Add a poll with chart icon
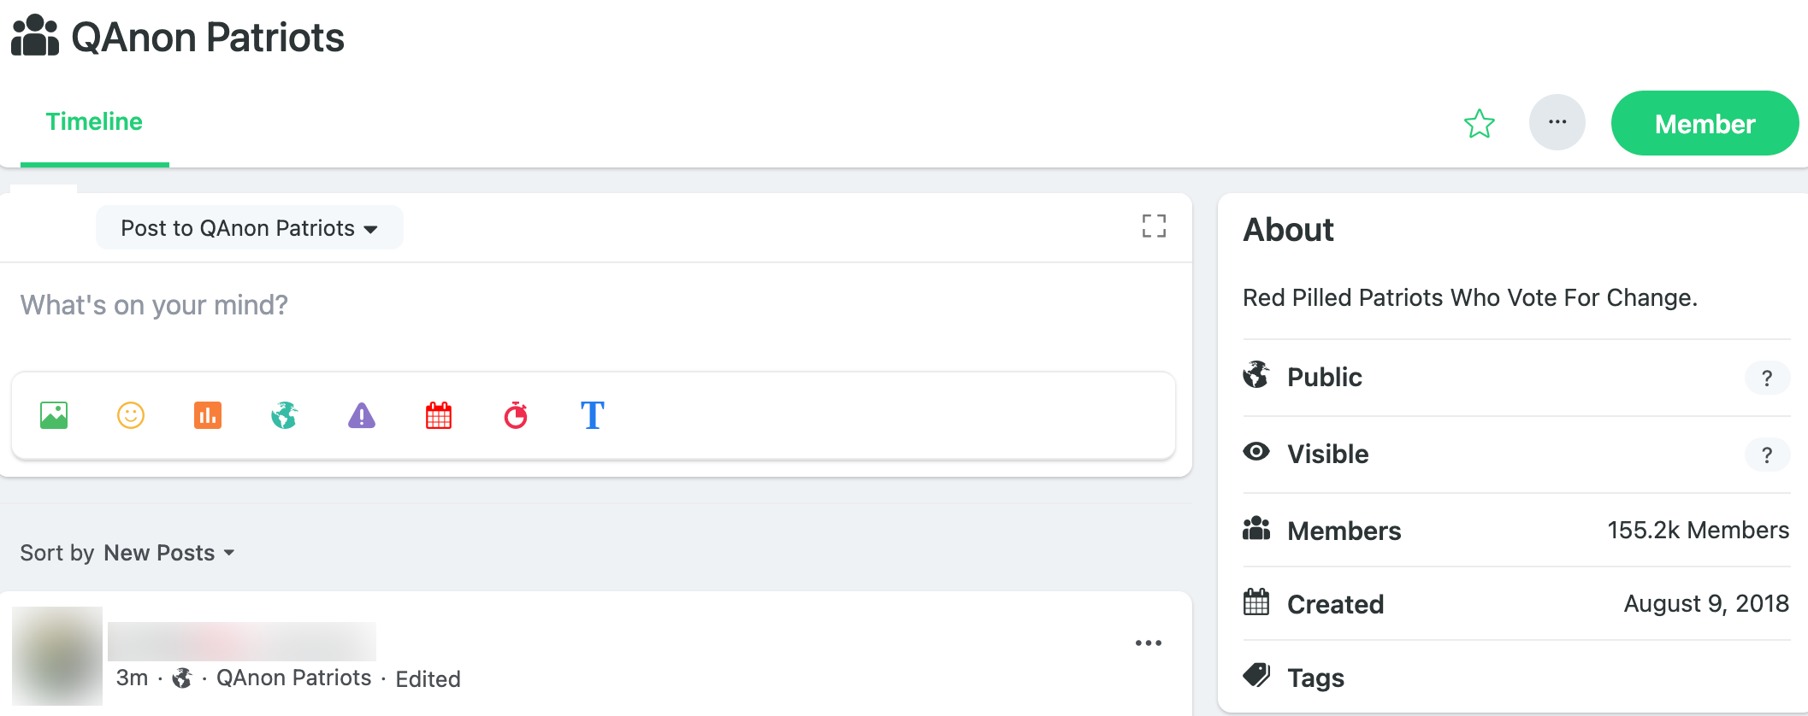Viewport: 1808px width, 716px height. [x=208, y=415]
